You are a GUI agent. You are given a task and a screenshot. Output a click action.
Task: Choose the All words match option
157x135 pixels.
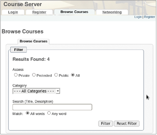28,113
